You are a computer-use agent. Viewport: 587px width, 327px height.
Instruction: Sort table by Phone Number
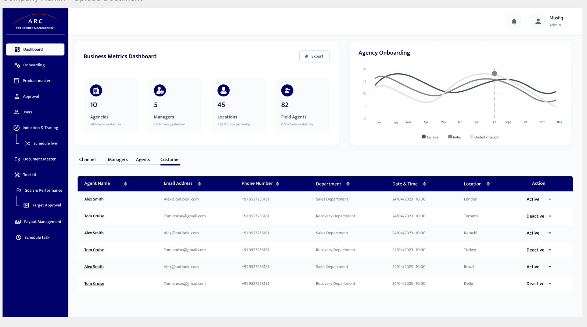tap(278, 184)
